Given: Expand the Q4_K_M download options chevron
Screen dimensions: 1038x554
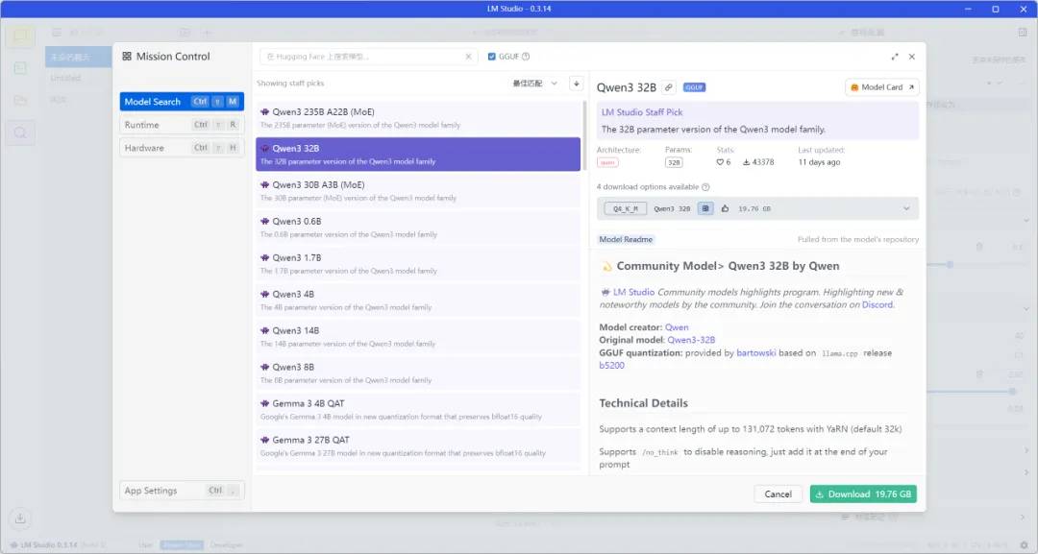Looking at the screenshot, I should (x=906, y=209).
